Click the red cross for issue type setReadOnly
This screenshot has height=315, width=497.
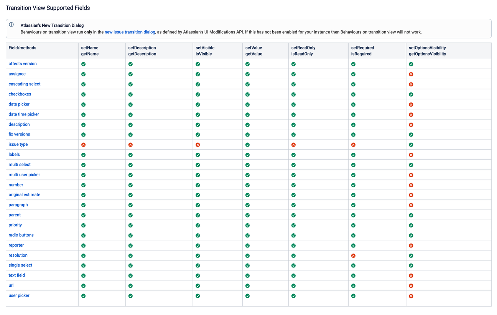pyautogui.click(x=293, y=145)
